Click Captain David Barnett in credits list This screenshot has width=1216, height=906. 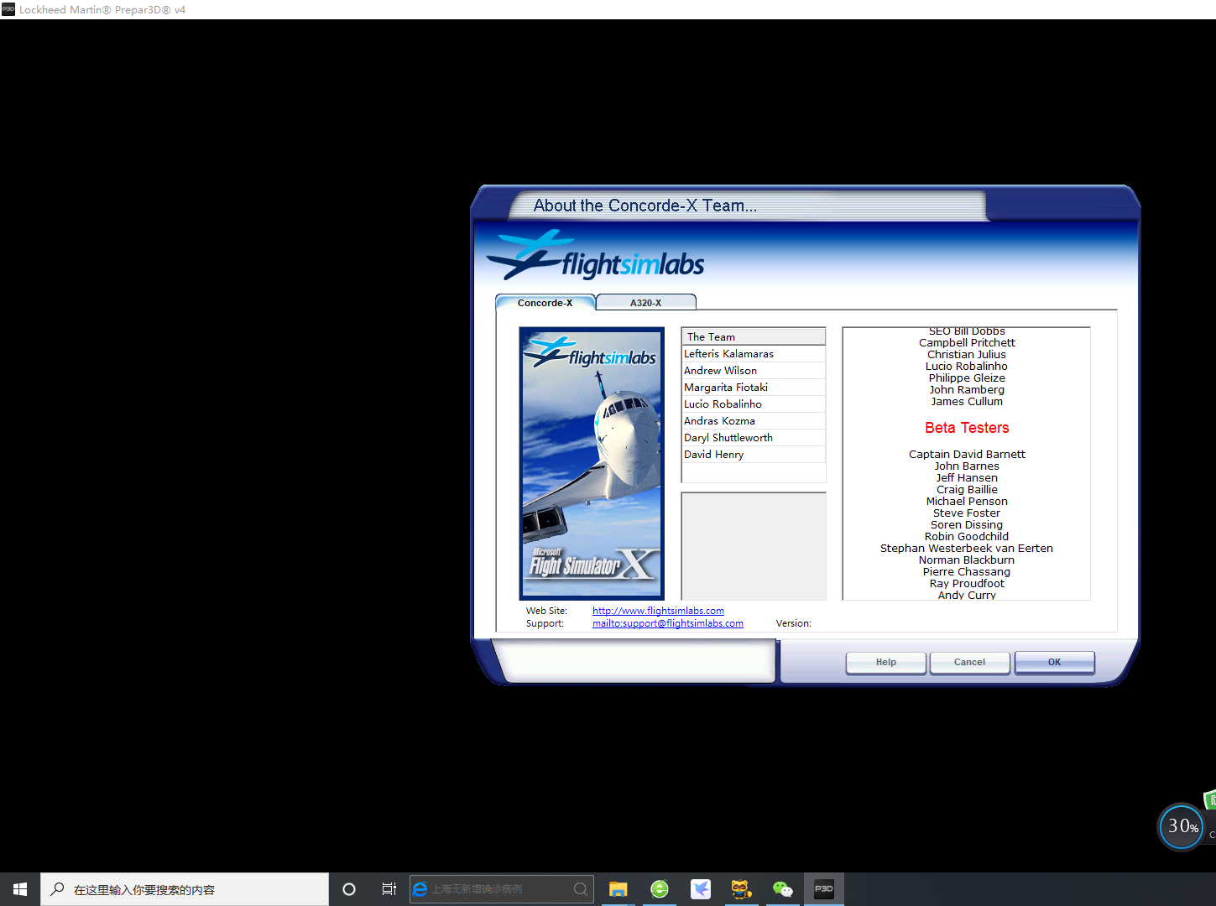tap(967, 455)
